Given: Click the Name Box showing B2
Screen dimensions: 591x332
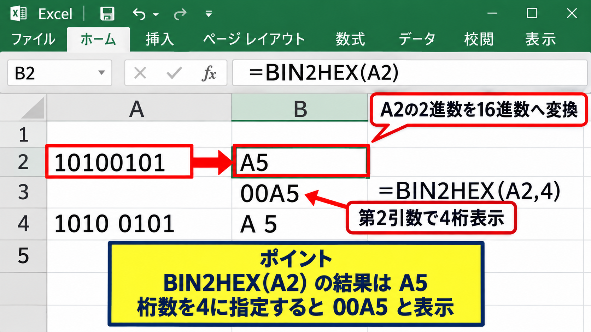Looking at the screenshot, I should pos(59,73).
